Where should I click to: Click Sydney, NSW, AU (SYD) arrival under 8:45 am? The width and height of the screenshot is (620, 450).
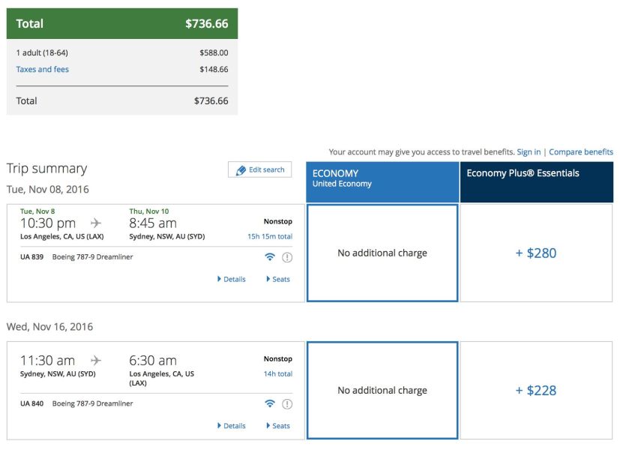pyautogui.click(x=167, y=236)
